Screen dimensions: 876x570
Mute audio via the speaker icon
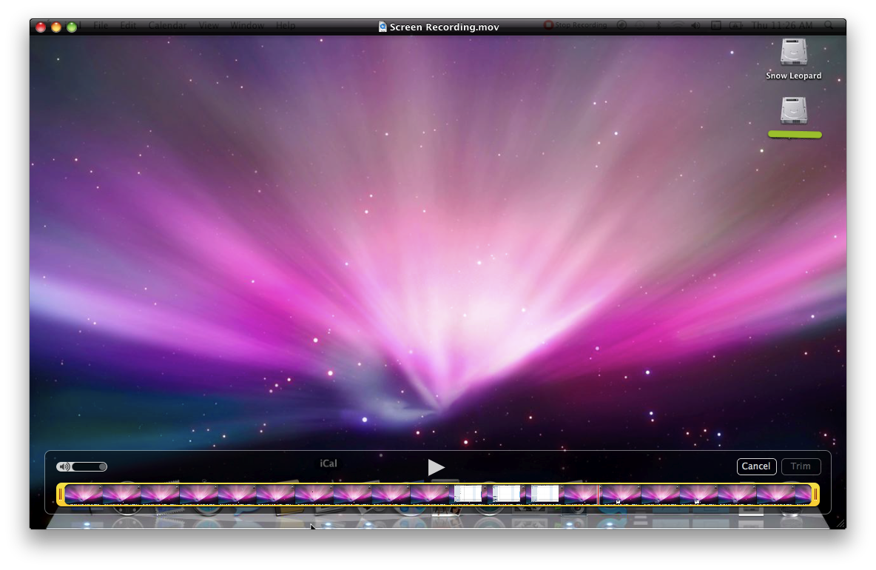(64, 467)
